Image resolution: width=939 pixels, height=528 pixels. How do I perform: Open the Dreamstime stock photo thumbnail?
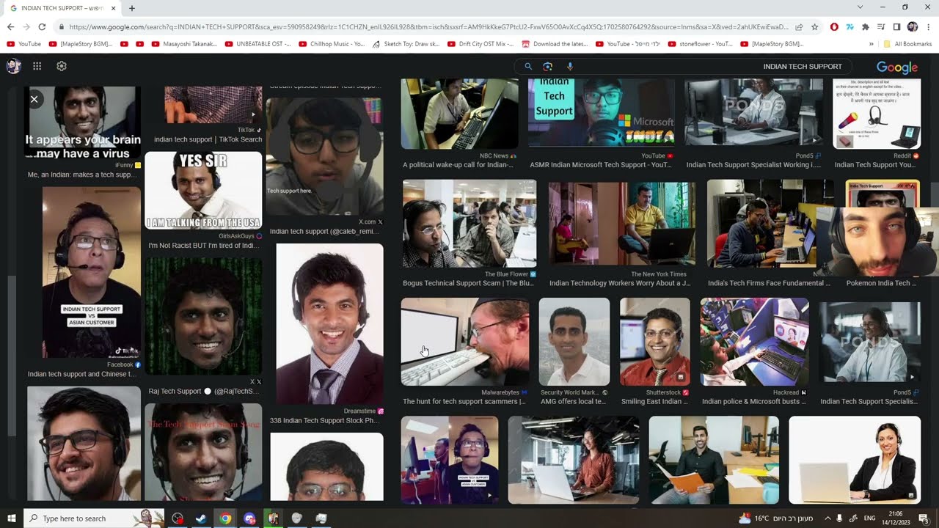tap(329, 324)
